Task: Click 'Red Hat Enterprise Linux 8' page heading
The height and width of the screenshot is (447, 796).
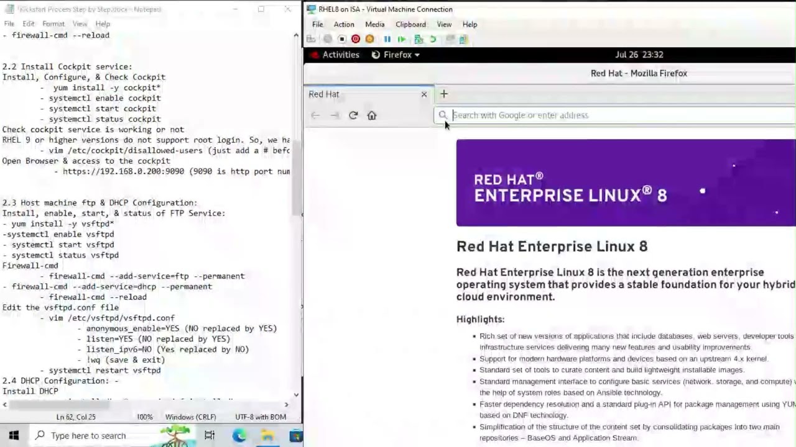Action: pos(552,246)
